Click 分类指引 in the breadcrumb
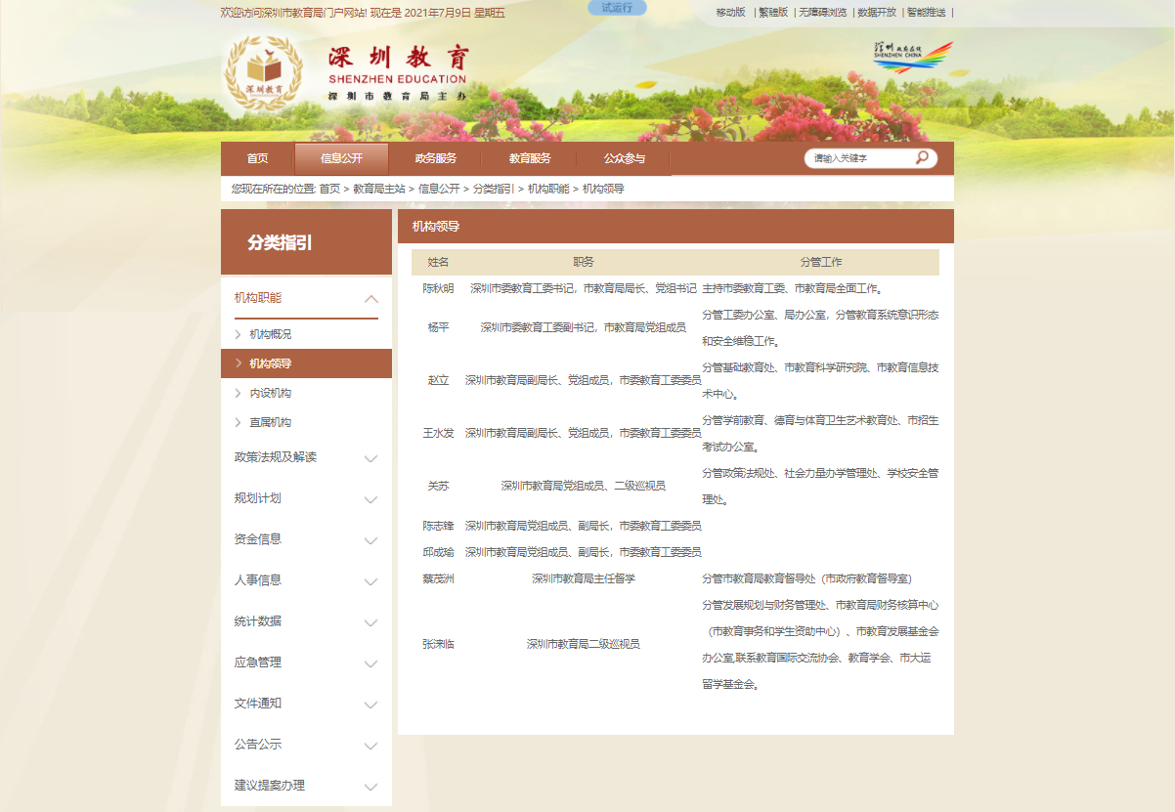Viewport: 1175px width, 812px height. click(x=494, y=189)
